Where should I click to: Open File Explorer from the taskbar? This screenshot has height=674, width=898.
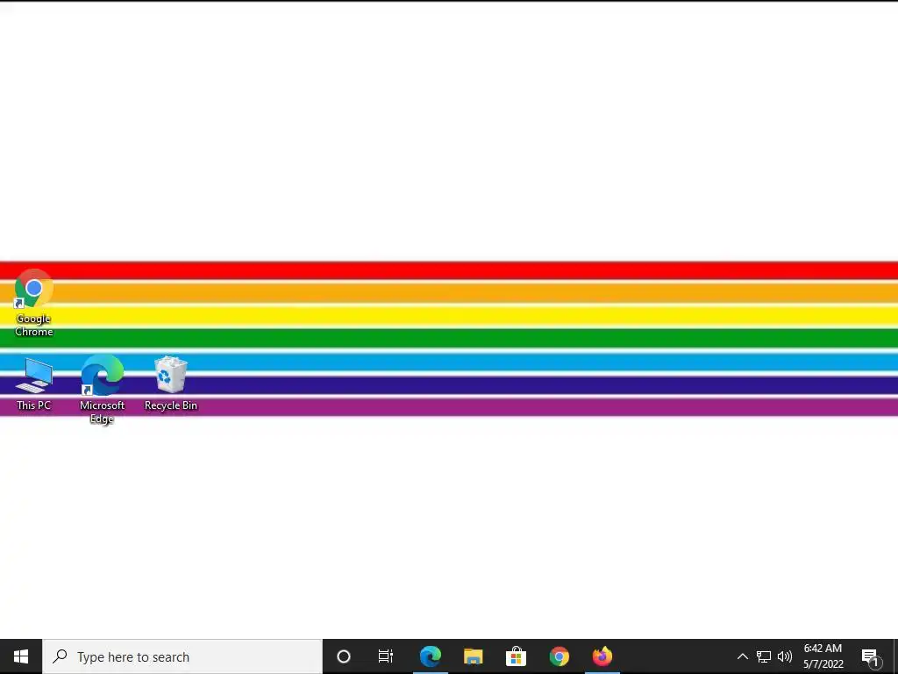(473, 656)
